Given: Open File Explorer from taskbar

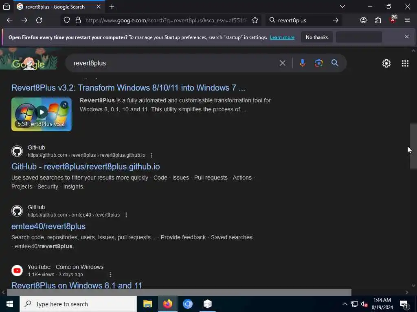Looking at the screenshot, I should pyautogui.click(x=147, y=304).
